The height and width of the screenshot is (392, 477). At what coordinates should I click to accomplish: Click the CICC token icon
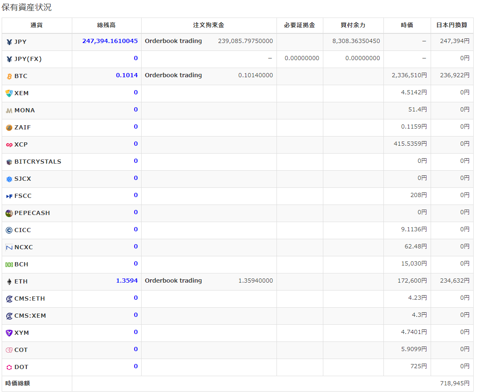click(9, 230)
